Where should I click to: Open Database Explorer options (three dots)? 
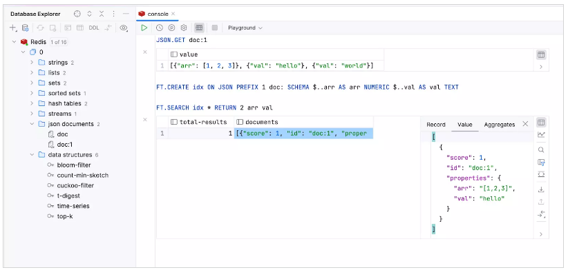(x=114, y=14)
